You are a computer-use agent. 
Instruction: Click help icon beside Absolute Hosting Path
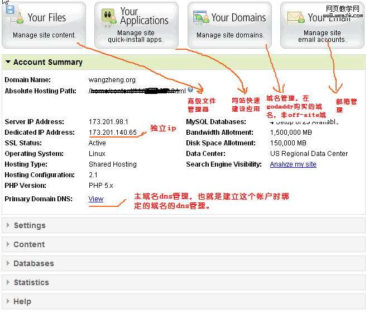point(190,89)
